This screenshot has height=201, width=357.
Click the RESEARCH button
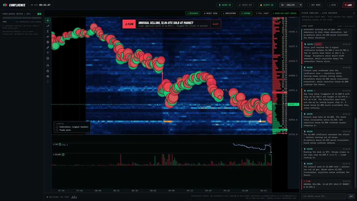193,13
